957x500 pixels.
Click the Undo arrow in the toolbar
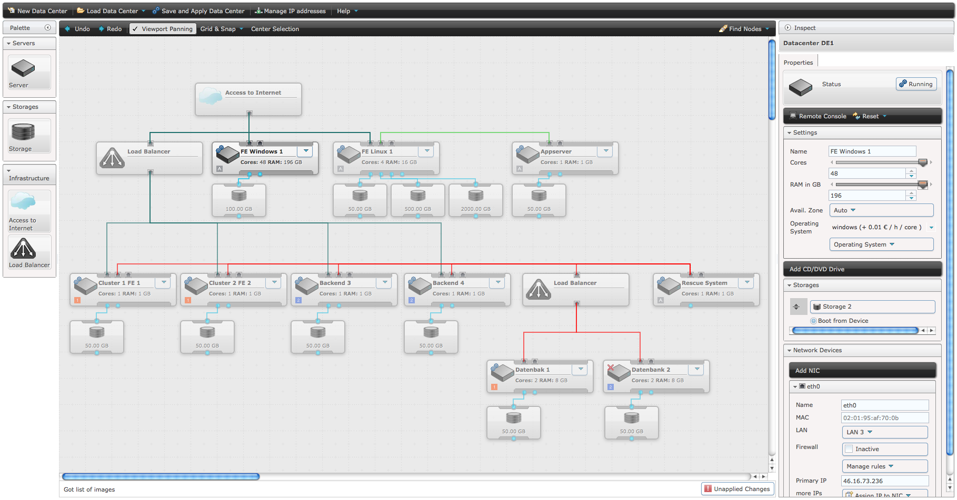pyautogui.click(x=67, y=29)
